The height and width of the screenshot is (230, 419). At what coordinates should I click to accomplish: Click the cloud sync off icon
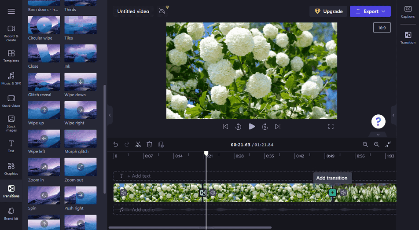[x=162, y=11]
